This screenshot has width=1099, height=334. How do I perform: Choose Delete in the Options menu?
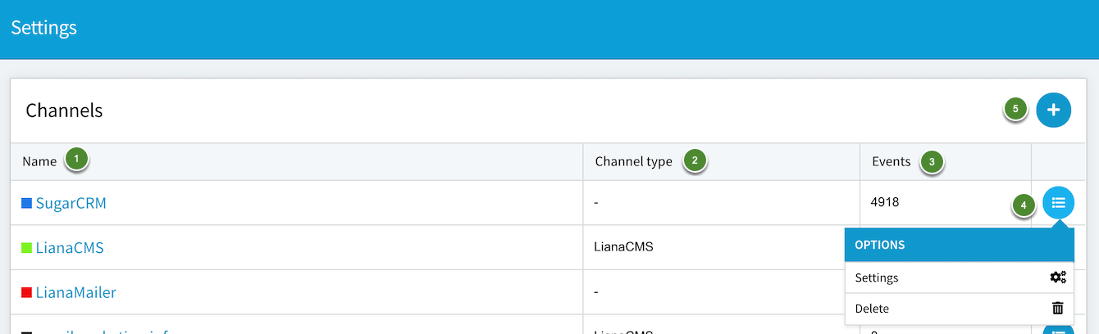point(959,309)
